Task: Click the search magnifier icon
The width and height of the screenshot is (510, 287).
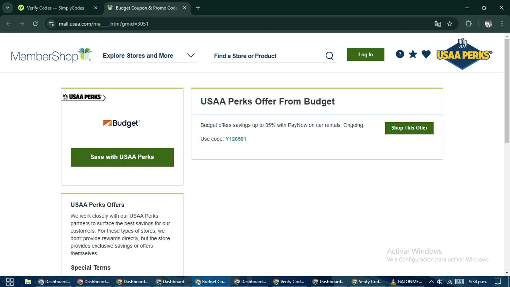Action: [329, 56]
